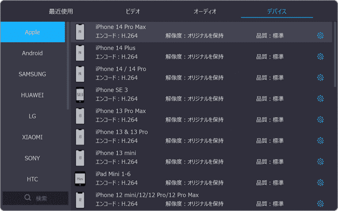
Task: Click エンコード：H.264 under iPhone 14 Plus
Action: [x=116, y=57]
